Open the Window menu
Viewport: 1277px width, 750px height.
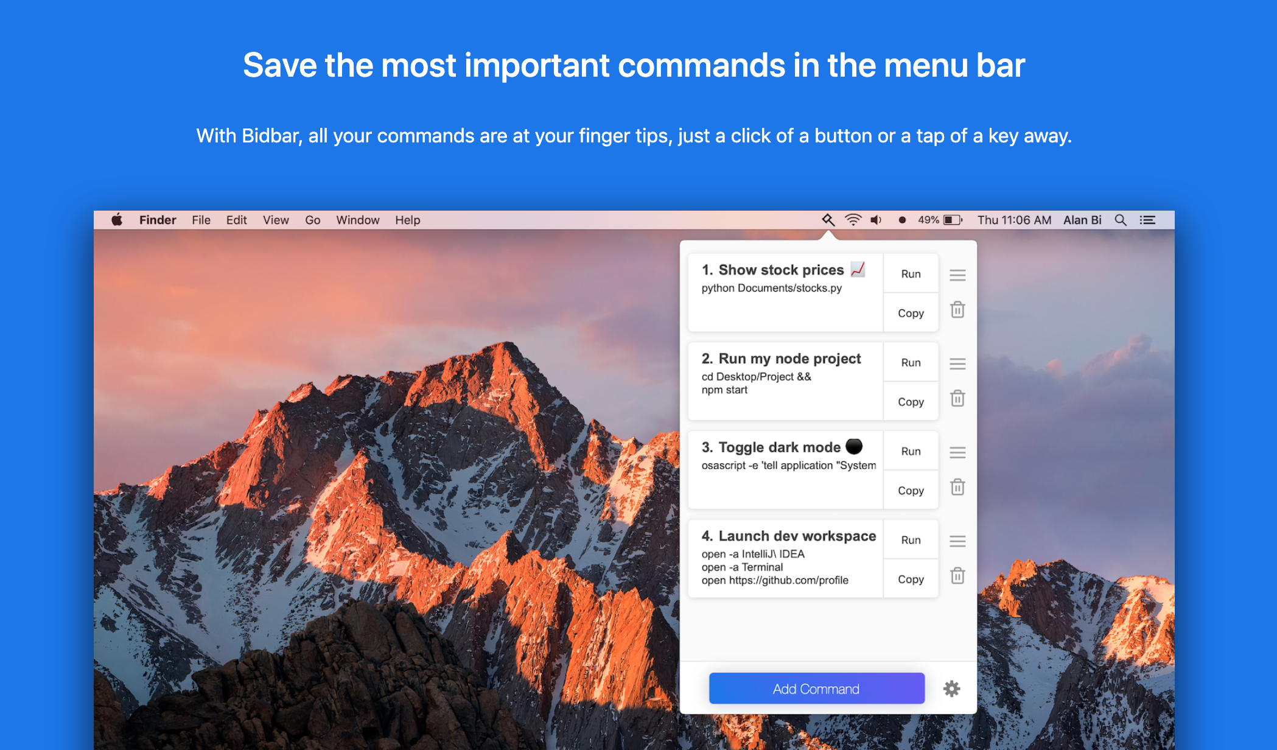click(x=357, y=220)
